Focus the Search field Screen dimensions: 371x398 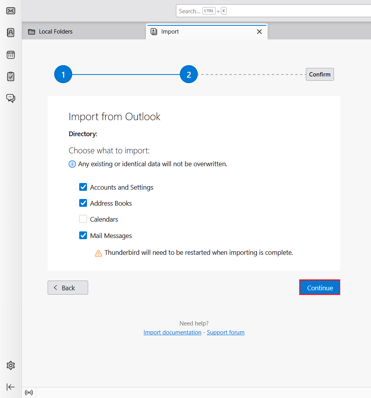coord(273,11)
